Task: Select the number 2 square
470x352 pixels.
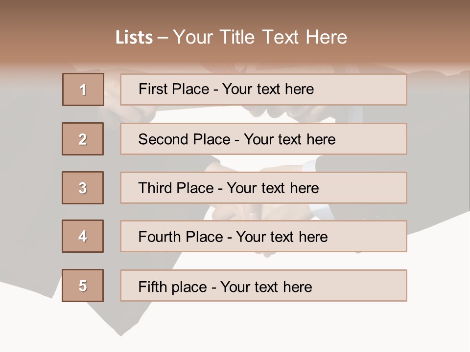Action: pyautogui.click(x=83, y=139)
